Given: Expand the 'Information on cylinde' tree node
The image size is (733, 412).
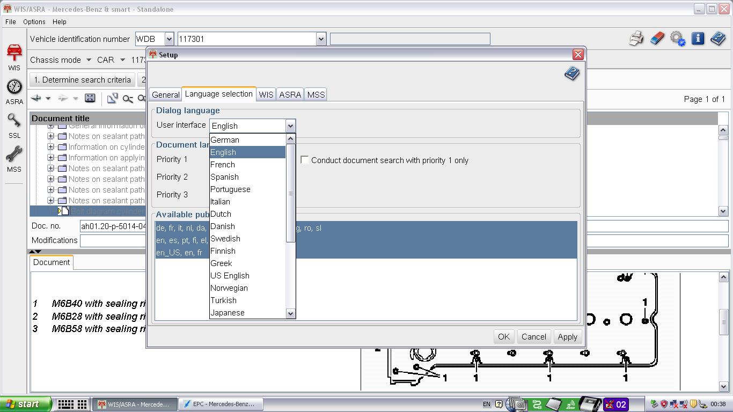Looking at the screenshot, I should [50, 146].
